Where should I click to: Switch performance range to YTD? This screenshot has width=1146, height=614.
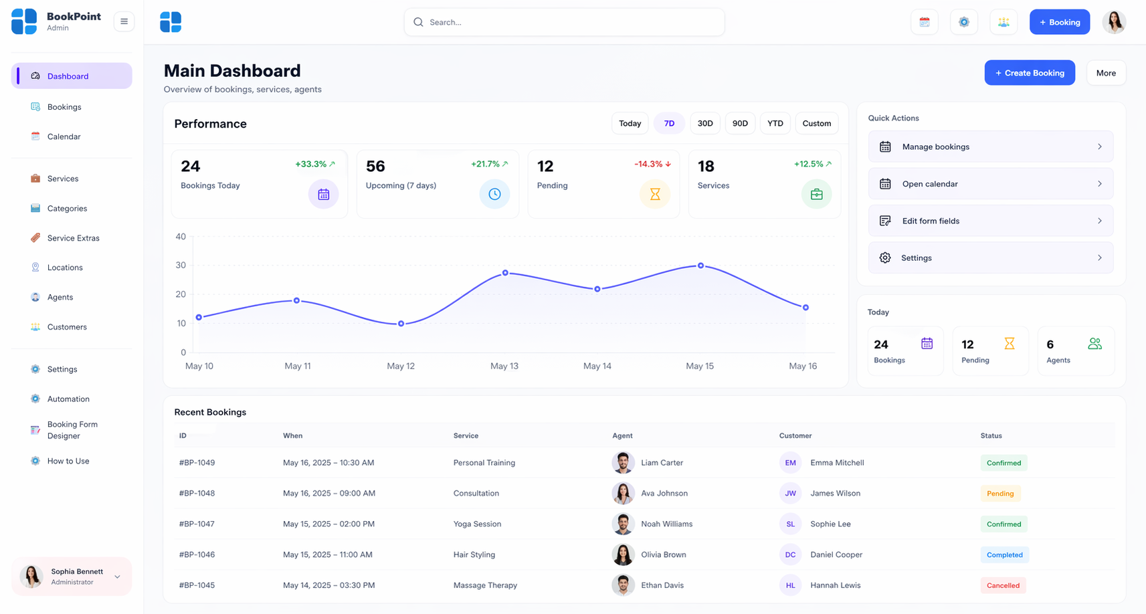tap(775, 123)
